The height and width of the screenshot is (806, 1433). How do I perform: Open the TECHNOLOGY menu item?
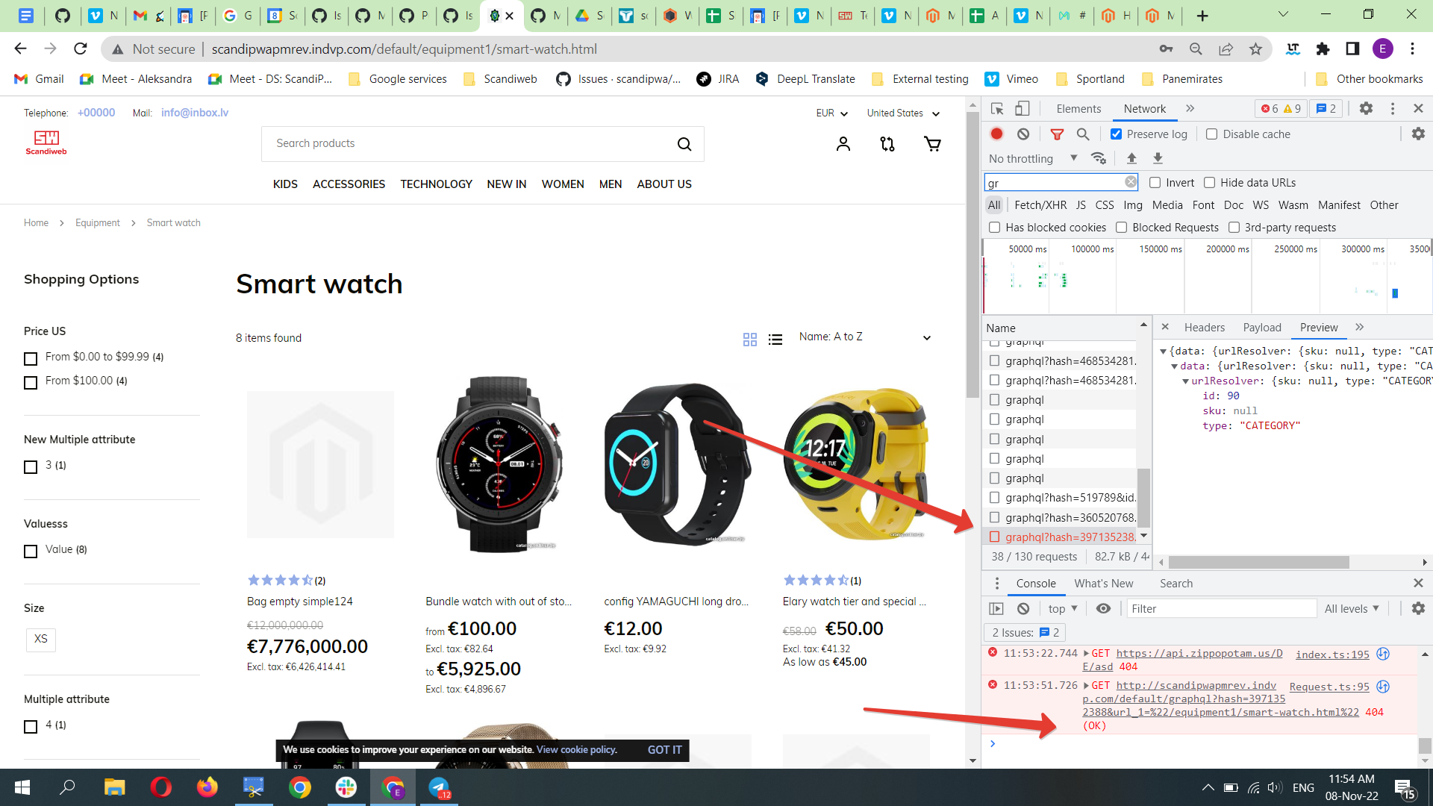[436, 184]
